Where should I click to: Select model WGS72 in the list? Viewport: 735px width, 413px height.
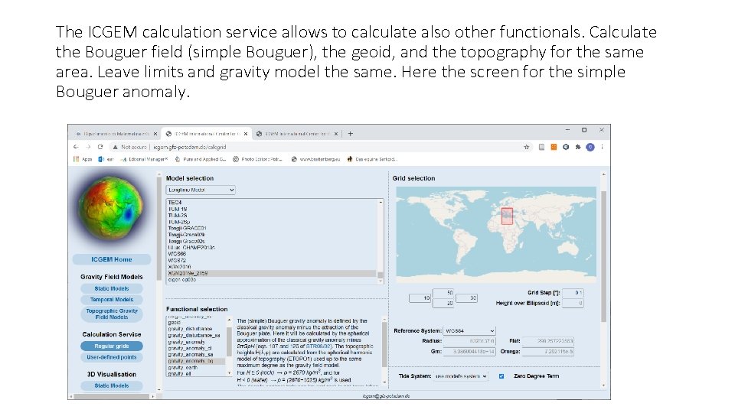click(177, 260)
